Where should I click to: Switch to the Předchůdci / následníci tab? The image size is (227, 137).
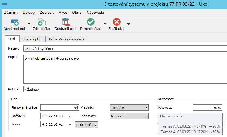(x=66, y=39)
